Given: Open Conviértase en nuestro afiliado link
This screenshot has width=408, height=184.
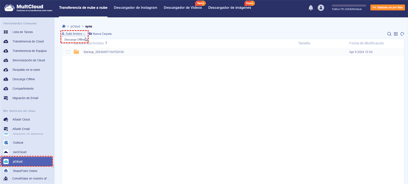Looking at the screenshot, I should coord(31,179).
